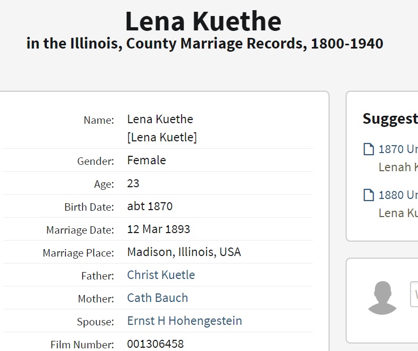
Task: Open mother Cath Bauch's record link
Action: coord(157,298)
